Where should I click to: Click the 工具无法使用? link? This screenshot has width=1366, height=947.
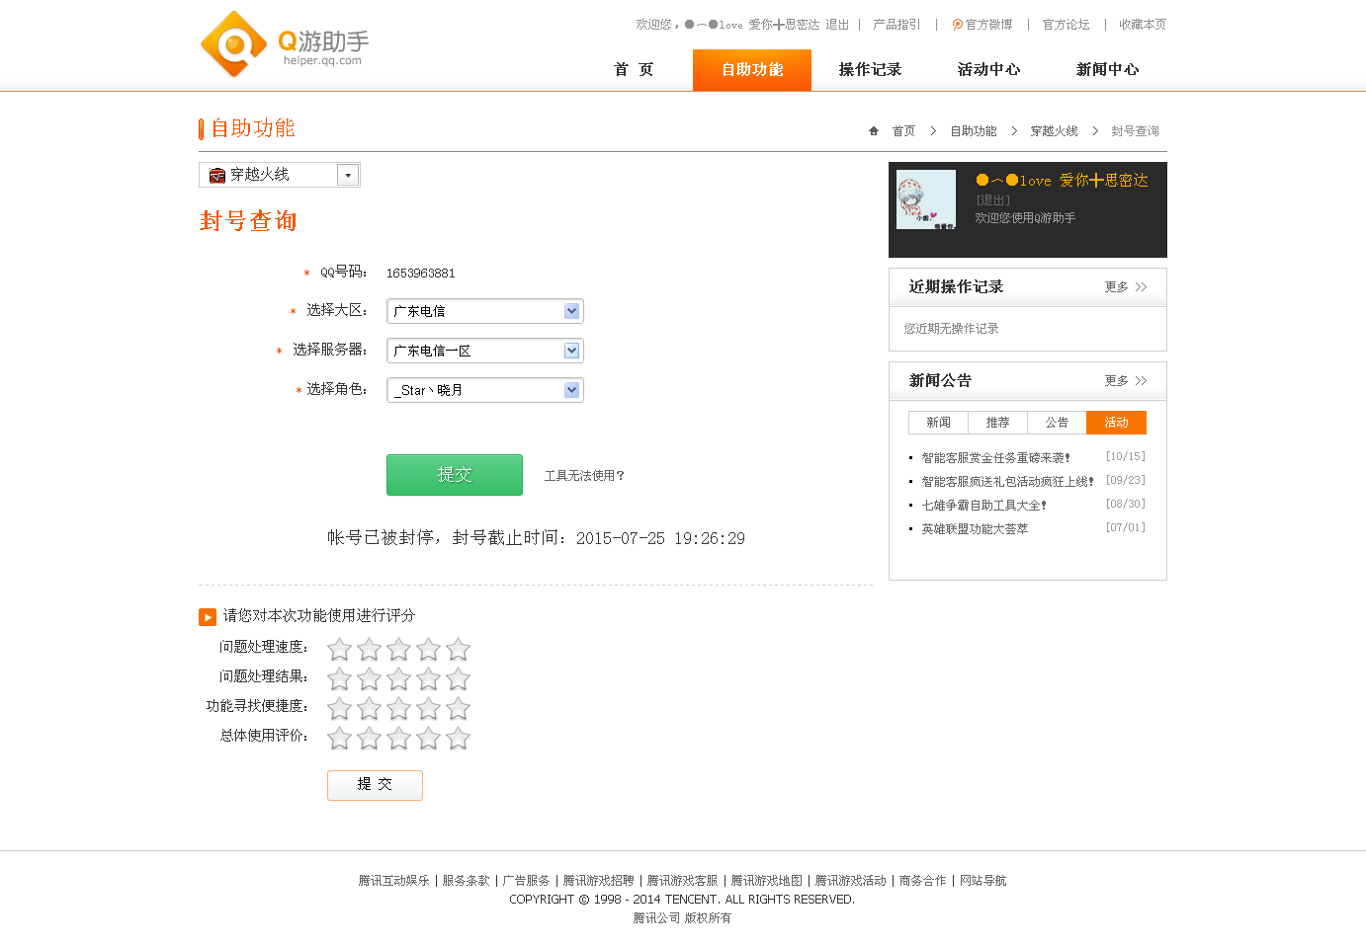(584, 476)
